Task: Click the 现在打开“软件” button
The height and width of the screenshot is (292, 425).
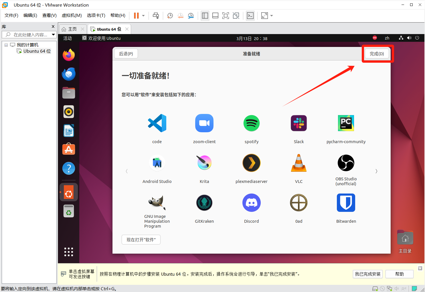Action: (141, 240)
